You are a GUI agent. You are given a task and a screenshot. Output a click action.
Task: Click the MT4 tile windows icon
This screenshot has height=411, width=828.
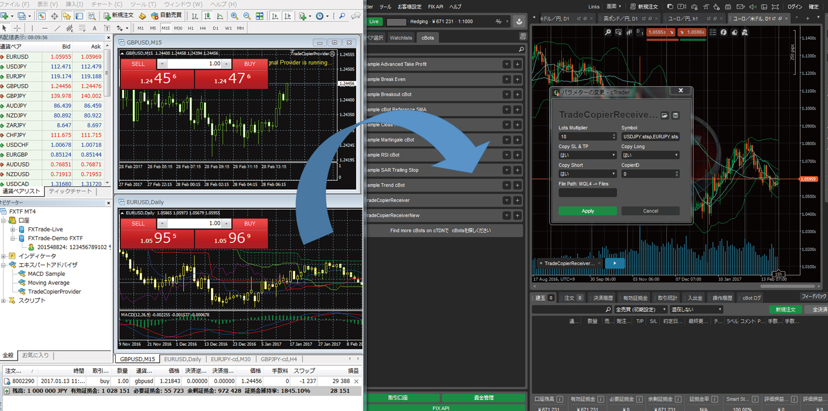260,16
